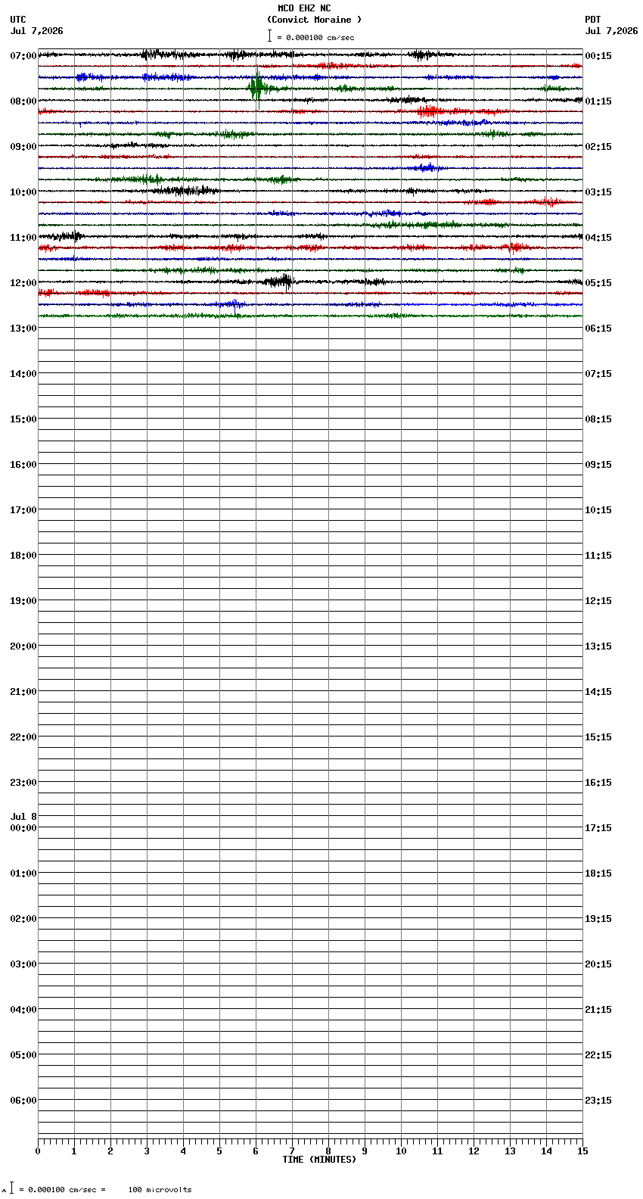This screenshot has width=643, height=1199.
Task: Click the 01:15 PDT row label
Action: 598,101
